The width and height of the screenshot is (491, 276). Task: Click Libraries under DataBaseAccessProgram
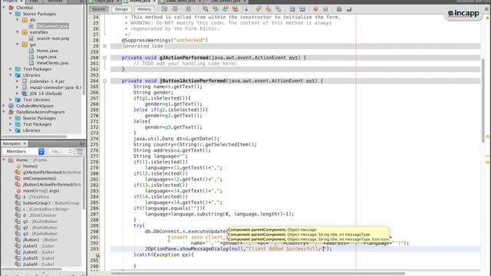click(31, 130)
